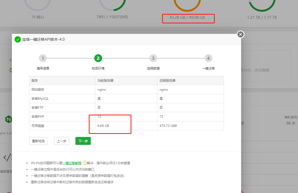Select step 1 circle 填写信息
The image size is (298, 193).
pyautogui.click(x=43, y=58)
